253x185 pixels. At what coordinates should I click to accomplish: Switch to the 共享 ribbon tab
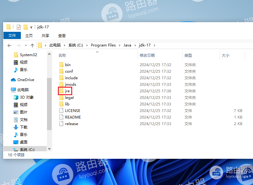click(x=45, y=36)
